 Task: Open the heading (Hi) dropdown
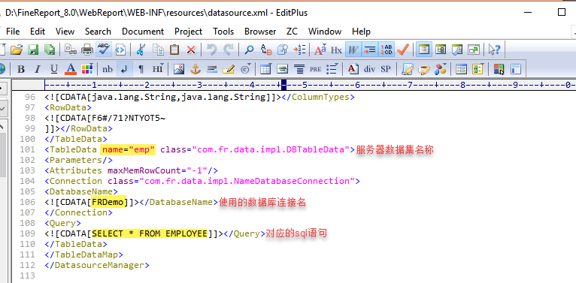(x=158, y=69)
